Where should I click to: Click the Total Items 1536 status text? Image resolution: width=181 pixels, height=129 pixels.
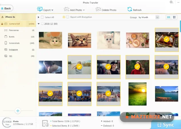(66, 121)
